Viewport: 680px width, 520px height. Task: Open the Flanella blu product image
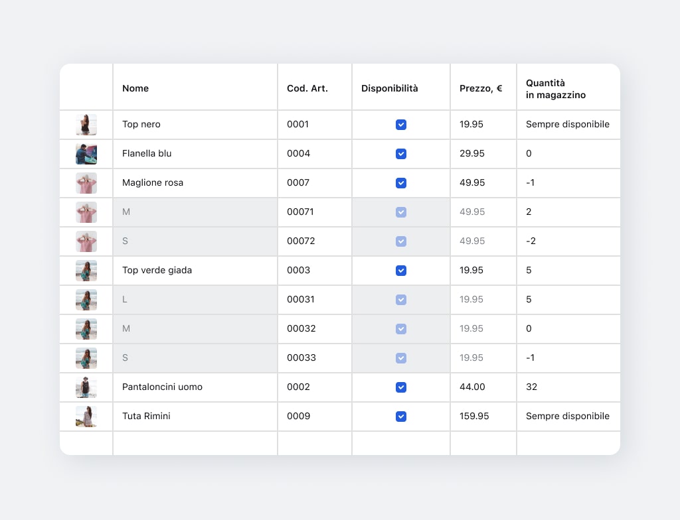click(x=86, y=154)
